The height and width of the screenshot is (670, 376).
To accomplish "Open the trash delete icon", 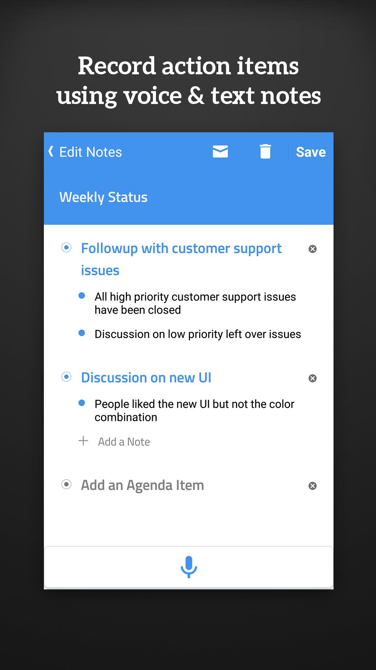I will click(x=265, y=151).
